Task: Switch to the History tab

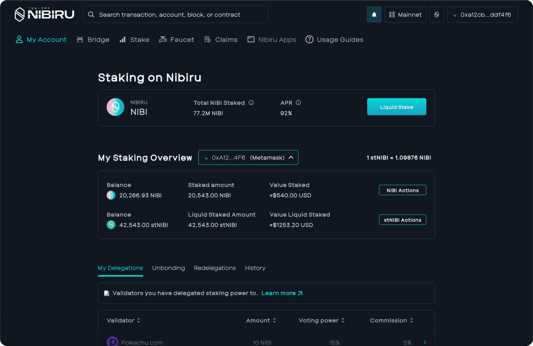Action: tap(255, 268)
